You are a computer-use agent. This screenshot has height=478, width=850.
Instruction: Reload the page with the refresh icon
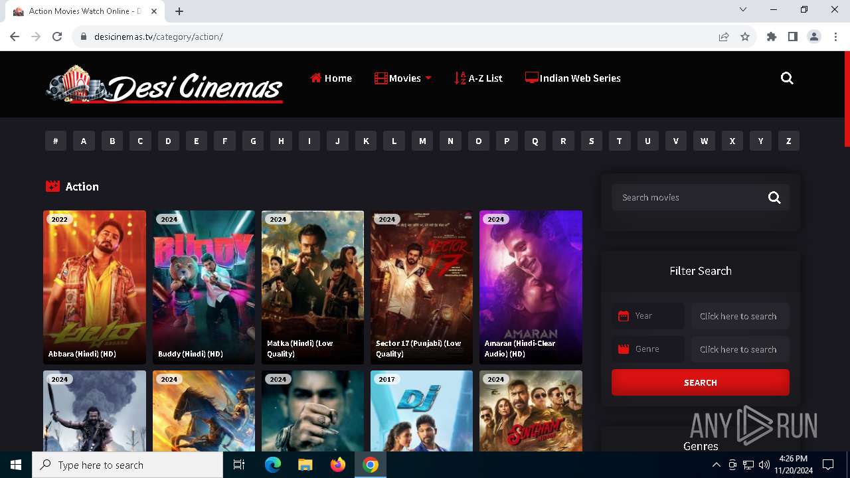pos(57,37)
